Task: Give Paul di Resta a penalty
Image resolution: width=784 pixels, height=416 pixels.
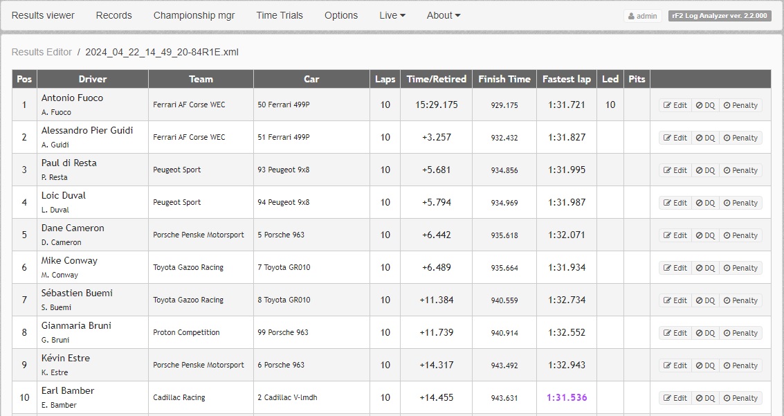Action: (740, 170)
